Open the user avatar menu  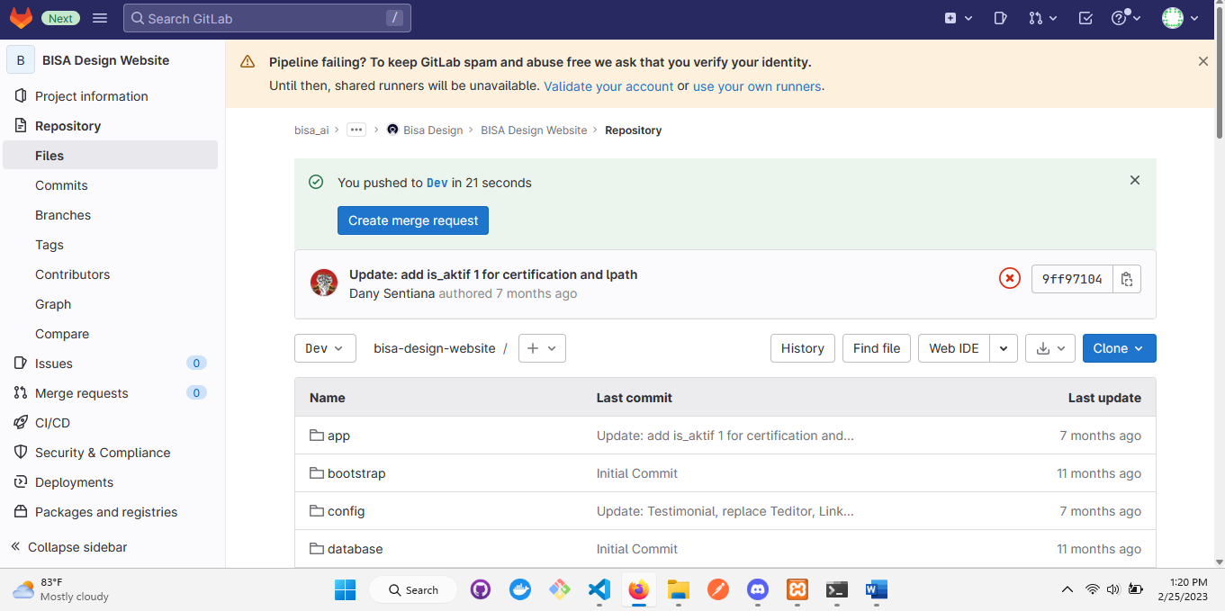pos(1180,18)
